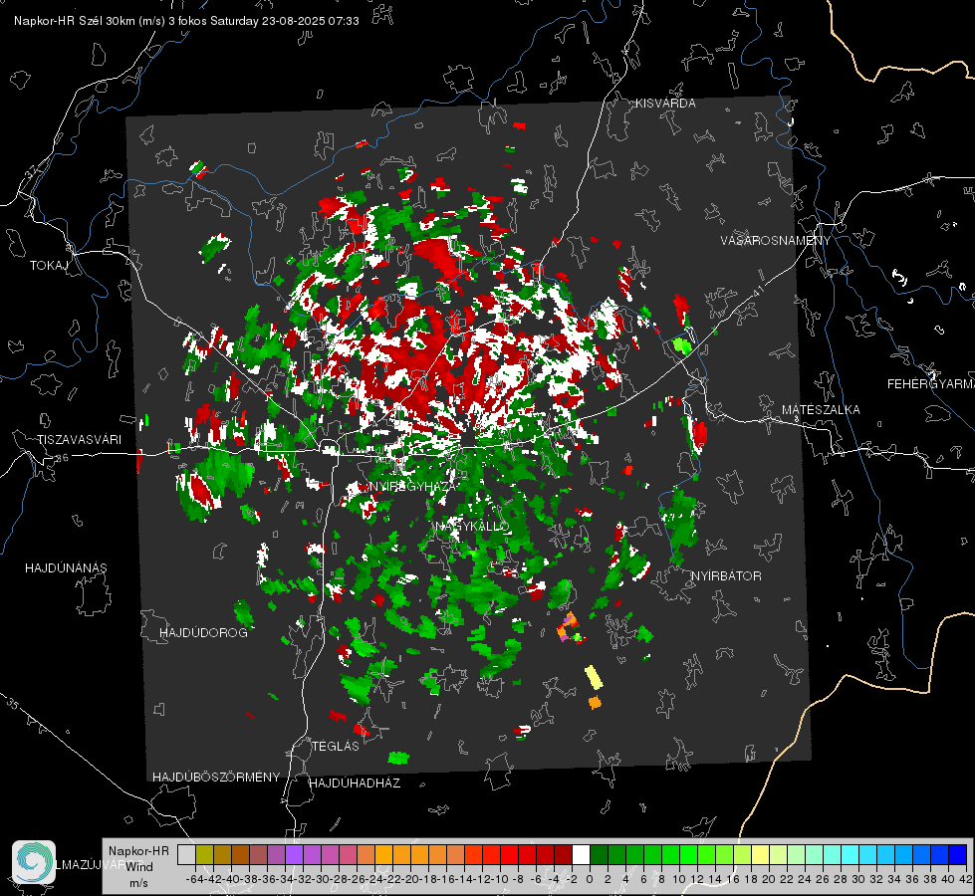The image size is (975, 896).
Task: Select the VÁSÁROSNAMÉNY city label
Action: (x=776, y=241)
